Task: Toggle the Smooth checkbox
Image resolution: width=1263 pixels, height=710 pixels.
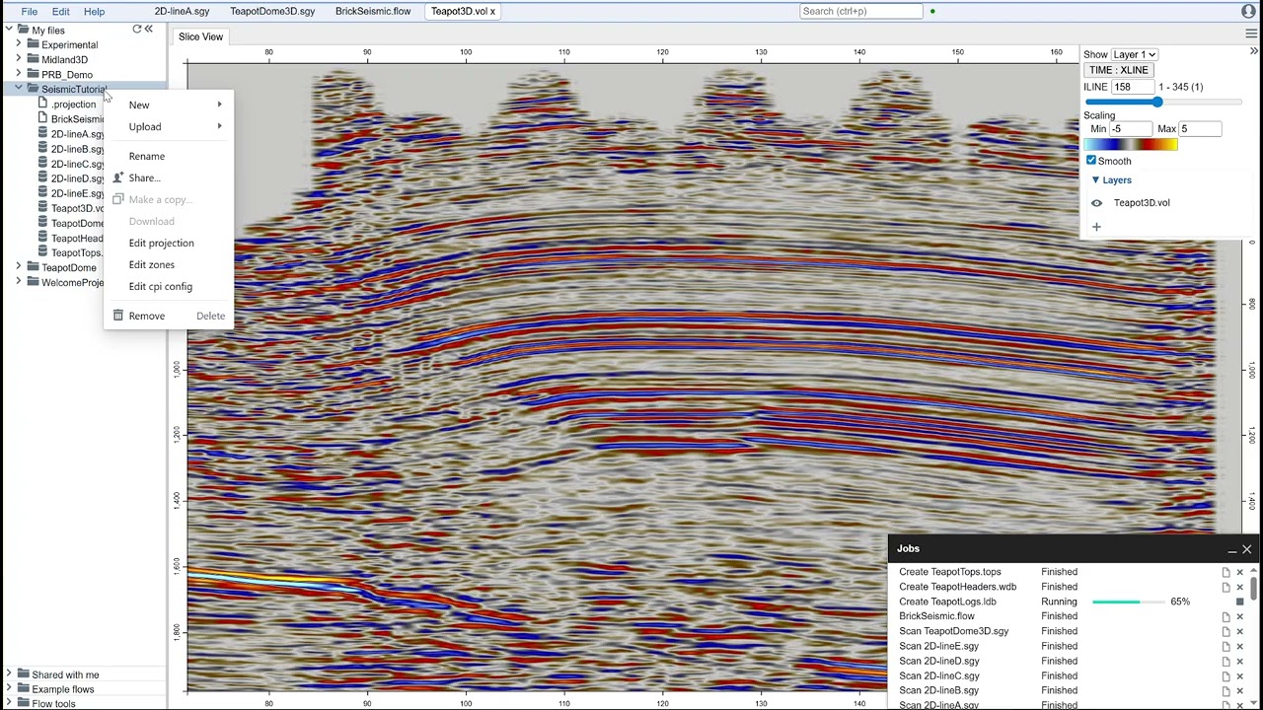Action: (1091, 160)
